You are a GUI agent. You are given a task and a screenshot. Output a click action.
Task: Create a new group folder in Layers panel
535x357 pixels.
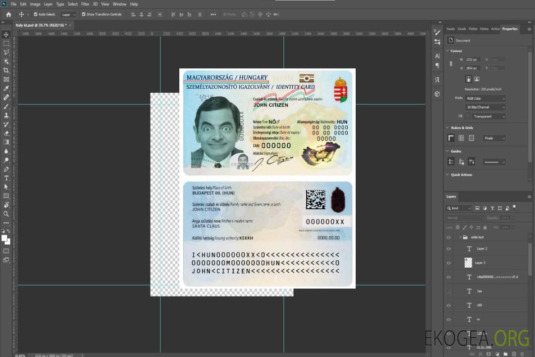pyautogui.click(x=505, y=354)
